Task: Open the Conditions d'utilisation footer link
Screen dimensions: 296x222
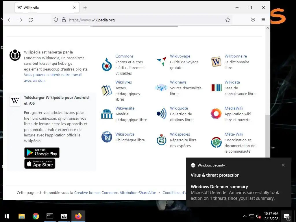Action: pyautogui.click(x=174, y=193)
